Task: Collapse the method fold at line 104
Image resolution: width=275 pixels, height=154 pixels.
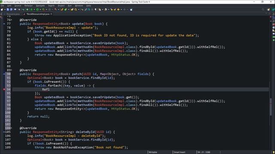Action: pos(12,128)
